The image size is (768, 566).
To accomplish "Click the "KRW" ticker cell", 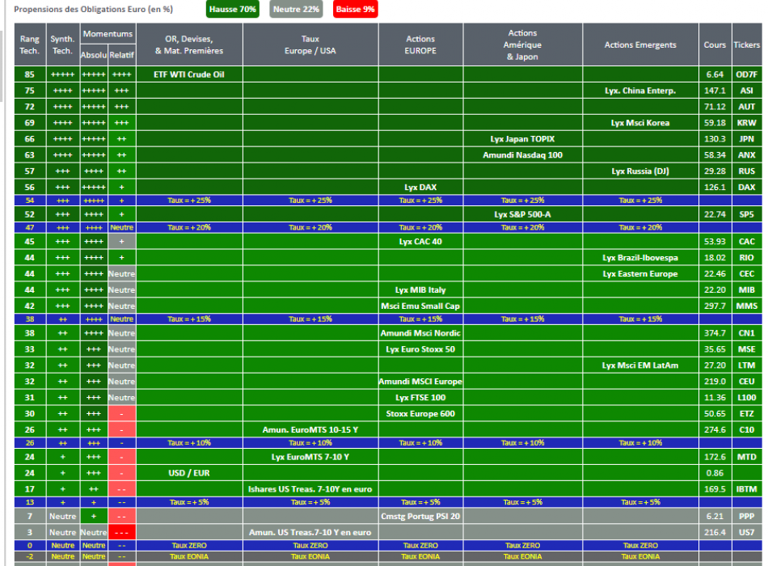I will coord(746,123).
